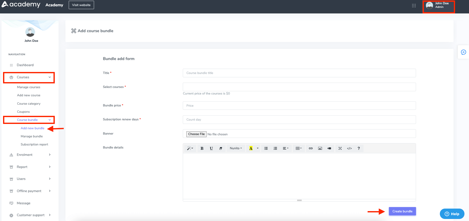
Task: Toggle the unordered bullet list
Action: pyautogui.click(x=266, y=149)
